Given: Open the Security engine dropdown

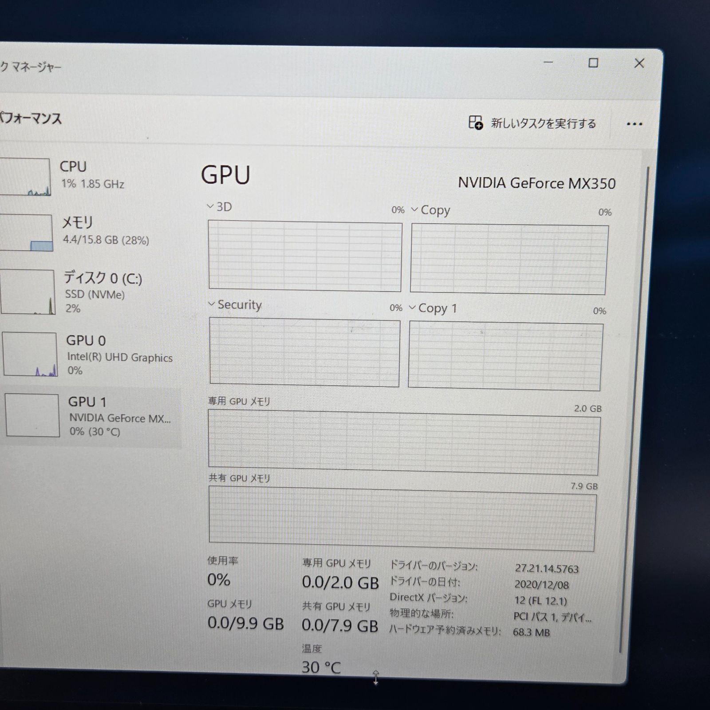Looking at the screenshot, I should [212, 304].
